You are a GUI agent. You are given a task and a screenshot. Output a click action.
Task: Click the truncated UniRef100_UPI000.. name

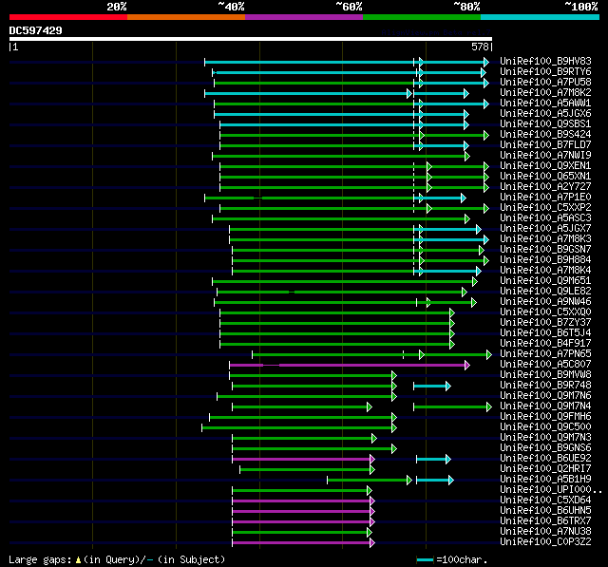tap(551, 490)
